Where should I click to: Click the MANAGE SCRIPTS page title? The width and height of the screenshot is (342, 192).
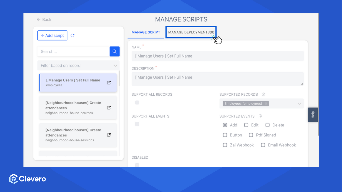click(x=181, y=19)
